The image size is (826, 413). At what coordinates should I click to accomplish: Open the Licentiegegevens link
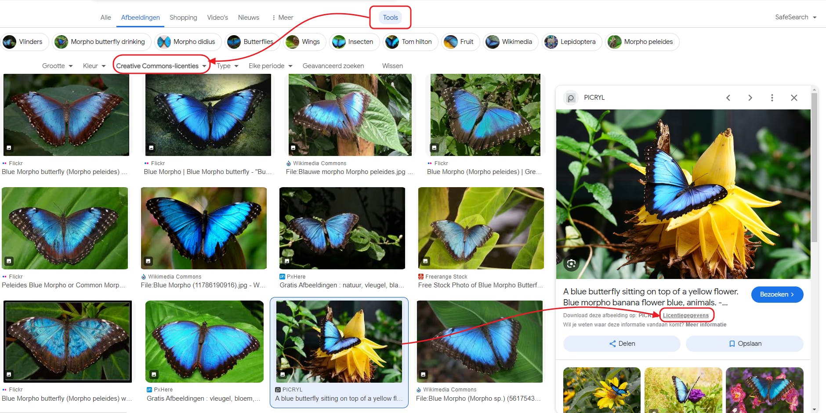pyautogui.click(x=686, y=315)
